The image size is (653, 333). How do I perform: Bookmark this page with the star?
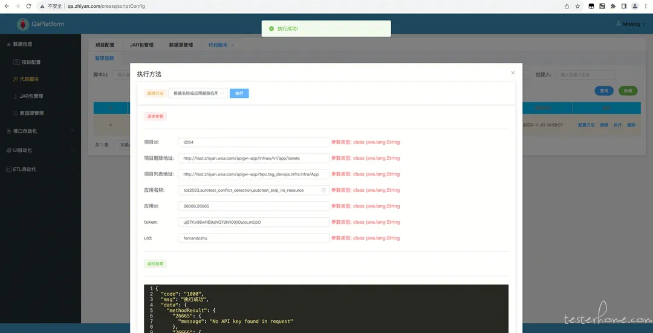[577, 6]
